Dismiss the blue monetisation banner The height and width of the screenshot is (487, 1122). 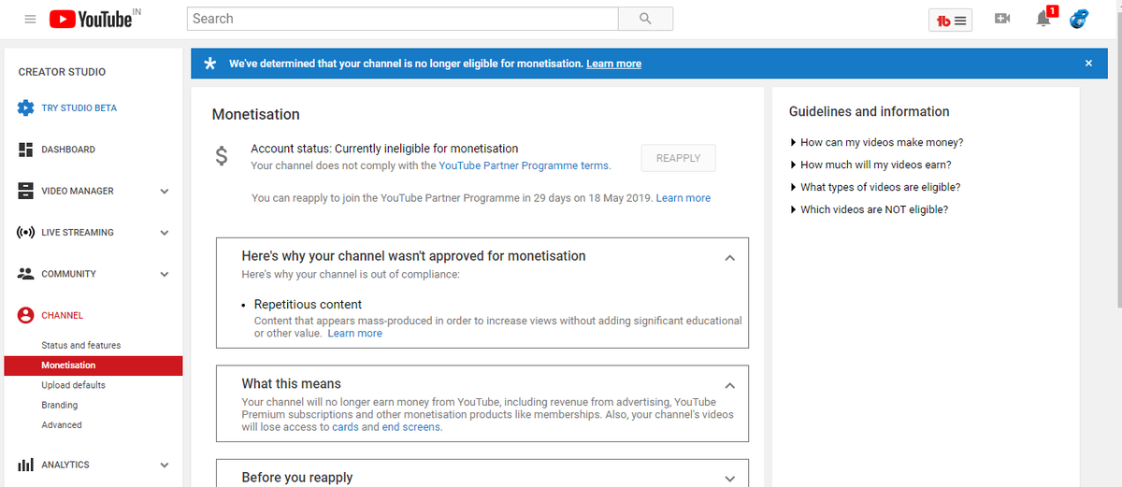click(1088, 64)
